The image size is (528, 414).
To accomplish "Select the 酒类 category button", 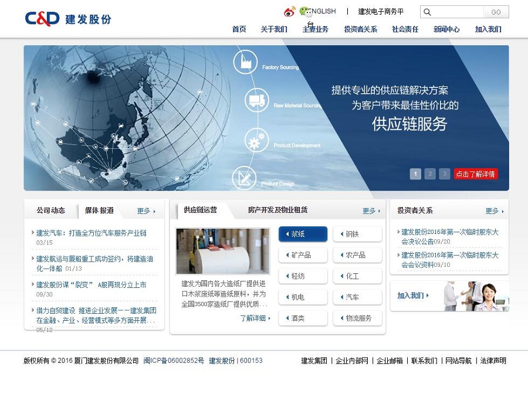I will tap(303, 318).
